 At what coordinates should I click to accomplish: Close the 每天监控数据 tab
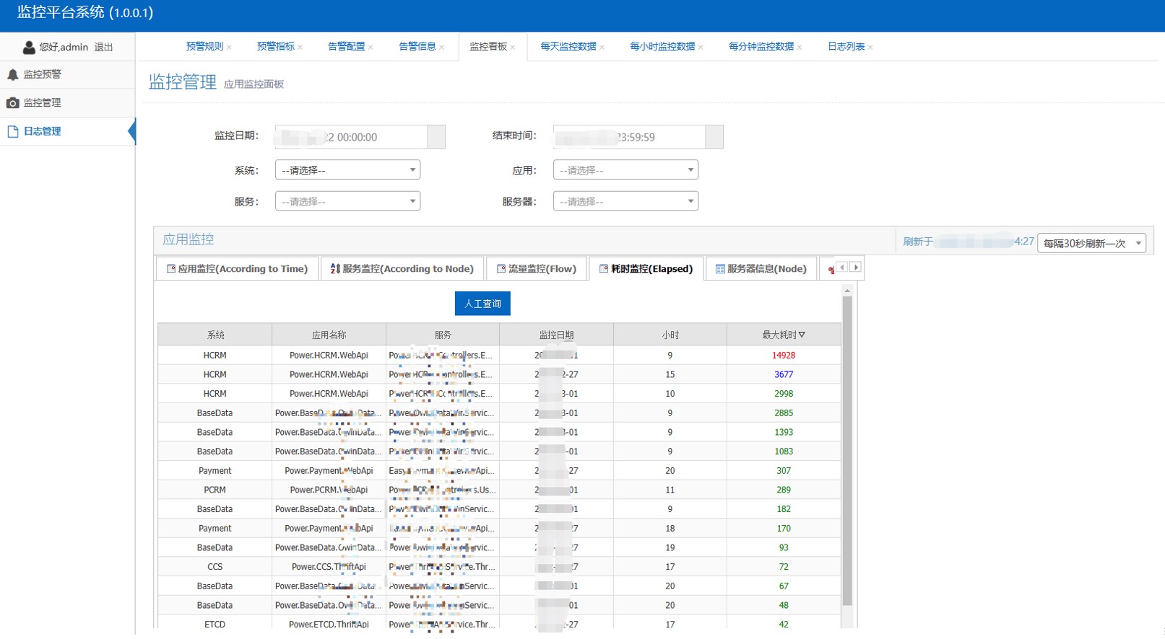coord(602,48)
